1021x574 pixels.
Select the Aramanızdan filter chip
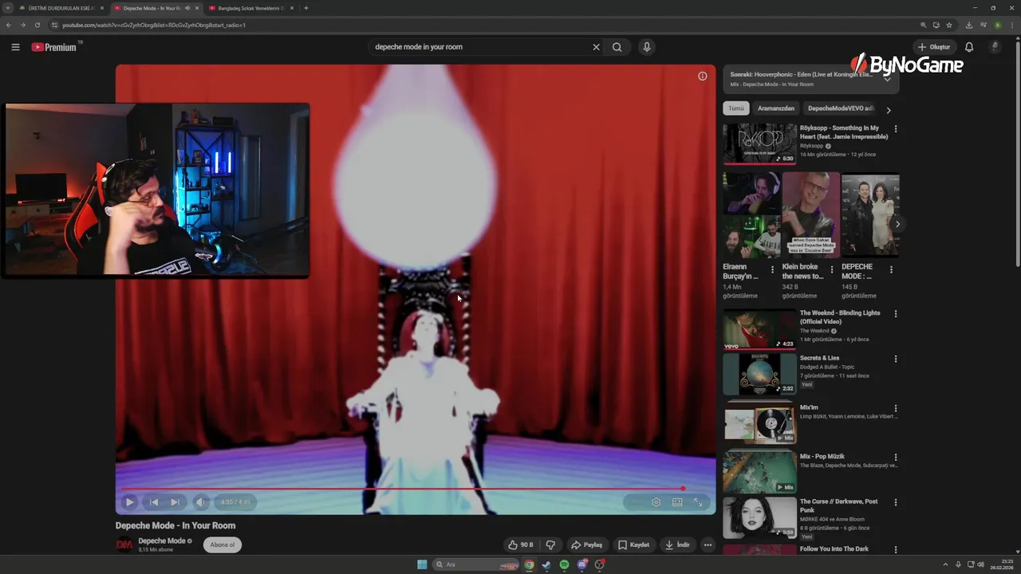click(x=776, y=108)
